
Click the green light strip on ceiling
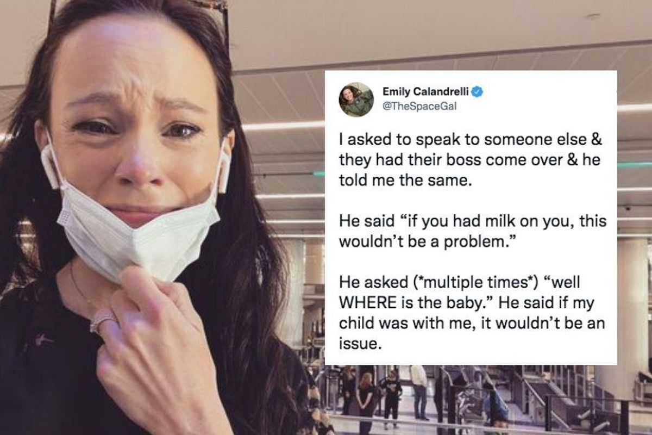pos(635,164)
